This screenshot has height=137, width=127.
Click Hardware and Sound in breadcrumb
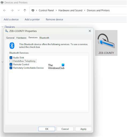(70, 10)
